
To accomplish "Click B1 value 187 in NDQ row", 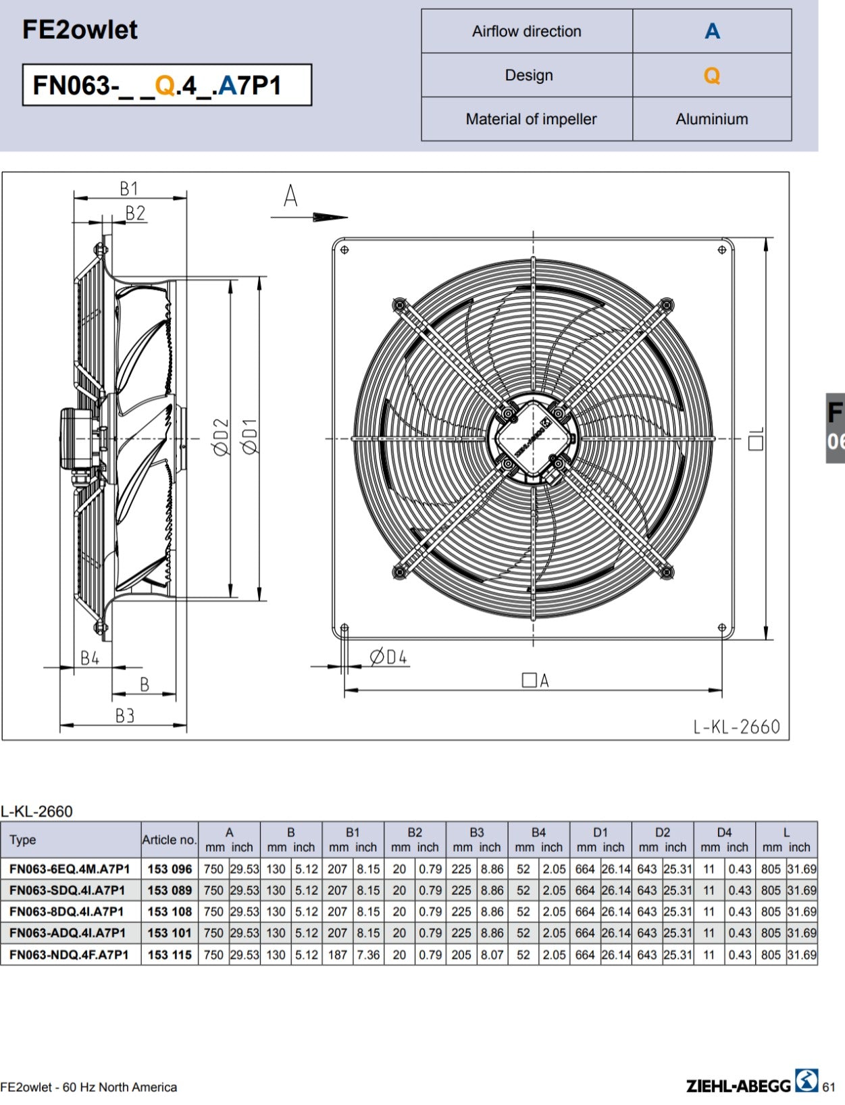I will pyautogui.click(x=337, y=955).
